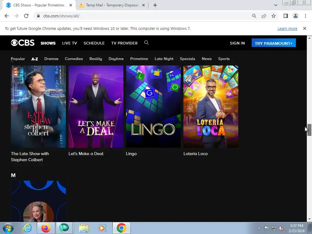Open the Loteria Loca poster
The width and height of the screenshot is (312, 234).
[211, 107]
